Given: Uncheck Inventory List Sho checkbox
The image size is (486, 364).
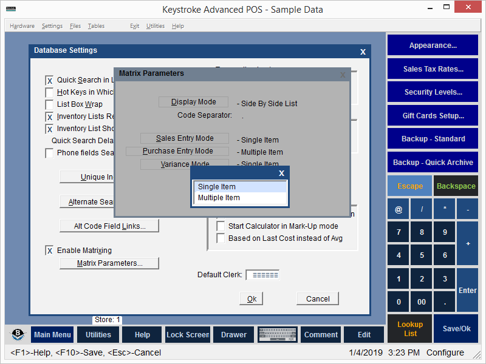Looking at the screenshot, I should [49, 129].
